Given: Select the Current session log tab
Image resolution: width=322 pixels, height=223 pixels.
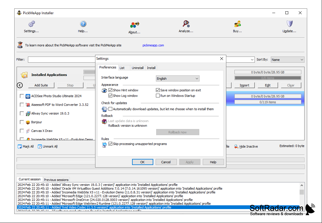Looking at the screenshot, I should (30, 179).
